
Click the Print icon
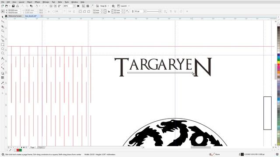[x=17, y=6]
